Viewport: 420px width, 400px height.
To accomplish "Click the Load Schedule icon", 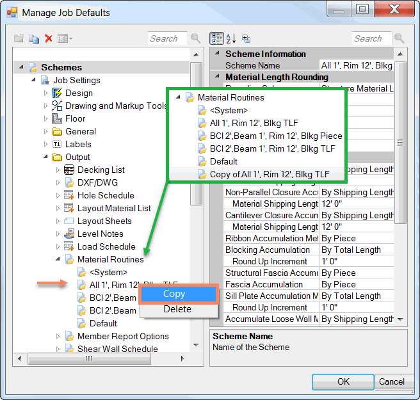I will [69, 246].
